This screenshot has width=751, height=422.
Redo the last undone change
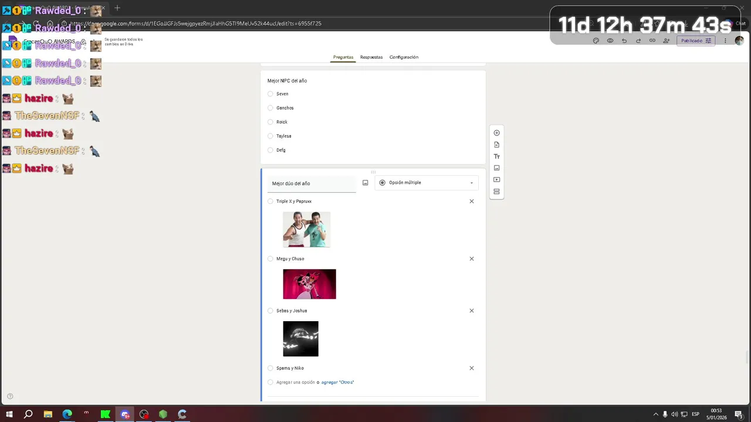[x=638, y=40]
